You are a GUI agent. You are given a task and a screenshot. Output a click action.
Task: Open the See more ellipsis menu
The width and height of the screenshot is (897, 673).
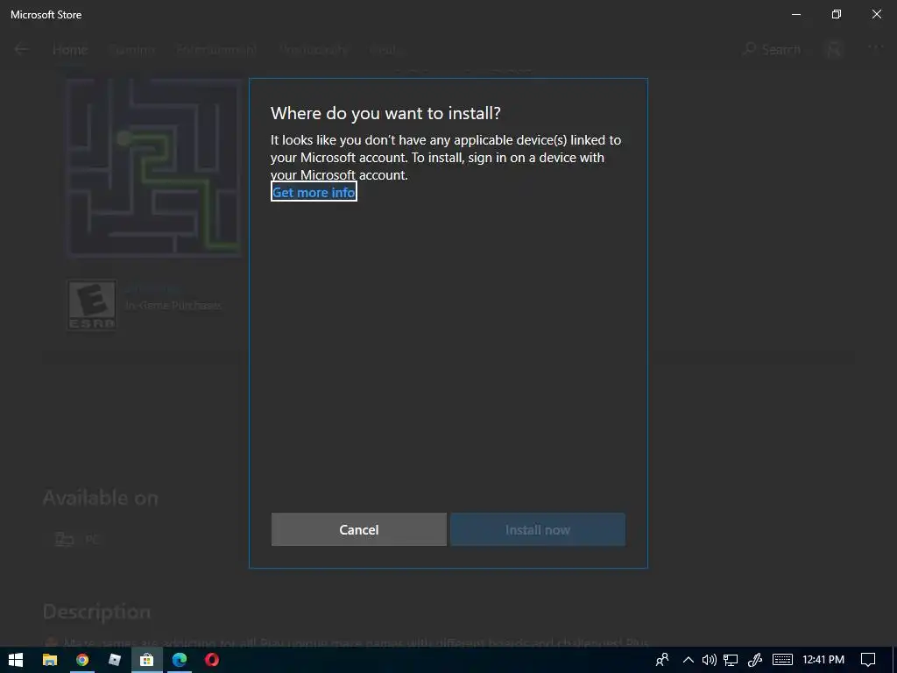pyautogui.click(x=875, y=48)
